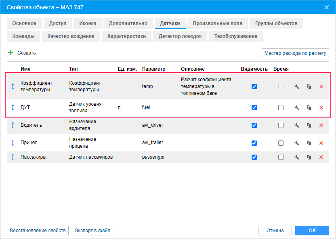Copy the Коэффициент температуры sensor

[x=309, y=86]
